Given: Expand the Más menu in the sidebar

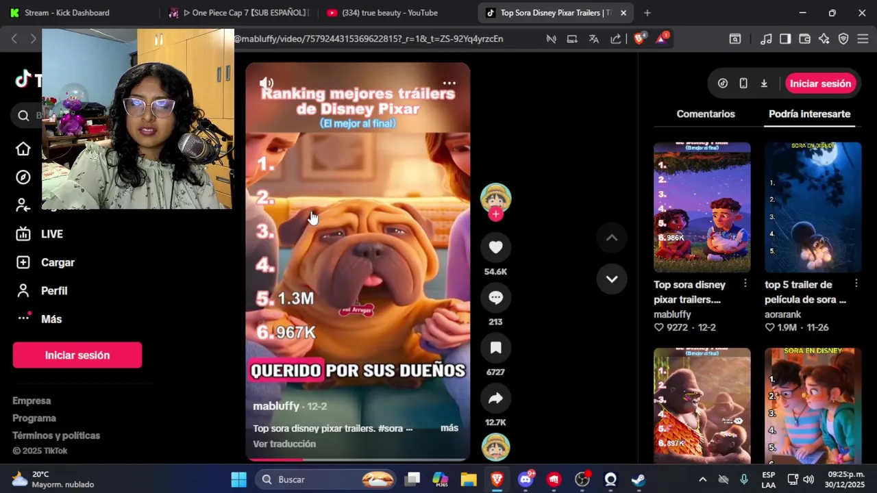Looking at the screenshot, I should 39,319.
